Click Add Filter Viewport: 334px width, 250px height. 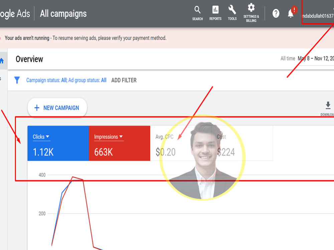coord(124,80)
